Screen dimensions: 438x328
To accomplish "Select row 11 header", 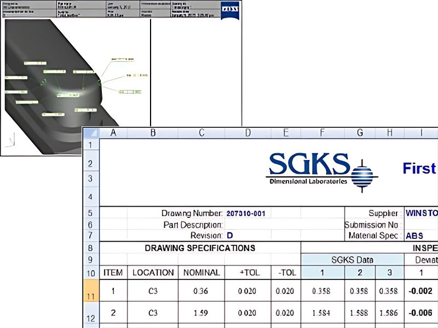I will 90,291.
